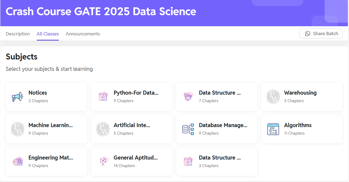Open the Database Management subject card
Screen dimensions: 349x182
click(x=216, y=129)
